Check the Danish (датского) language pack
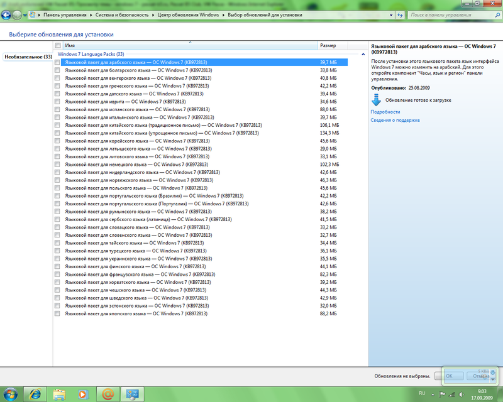 (57, 94)
